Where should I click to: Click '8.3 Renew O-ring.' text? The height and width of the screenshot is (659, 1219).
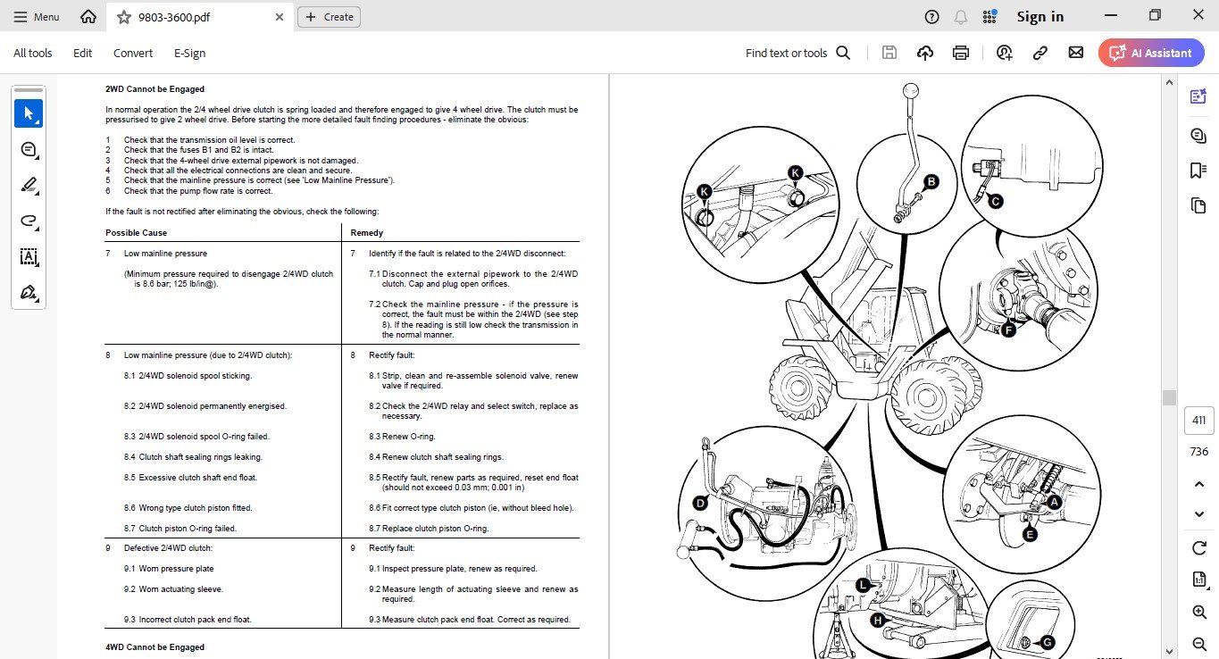pos(402,437)
